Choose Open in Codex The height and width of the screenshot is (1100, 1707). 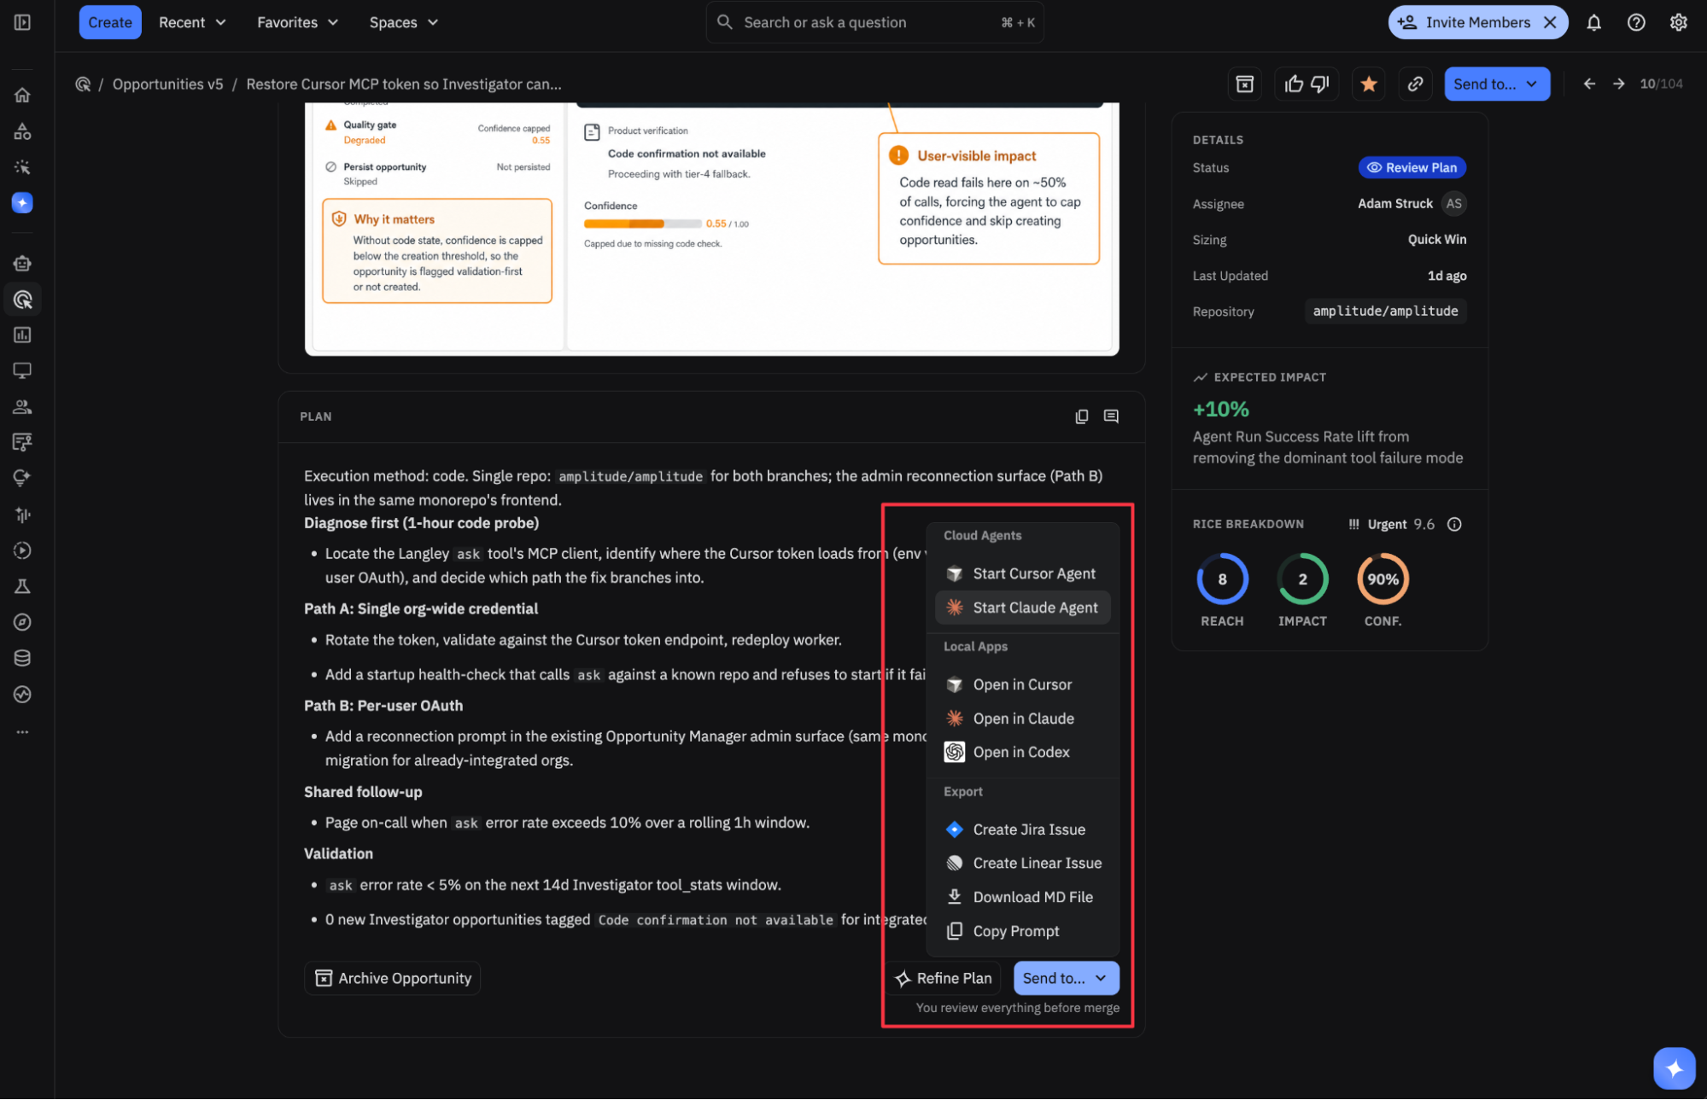point(1023,752)
